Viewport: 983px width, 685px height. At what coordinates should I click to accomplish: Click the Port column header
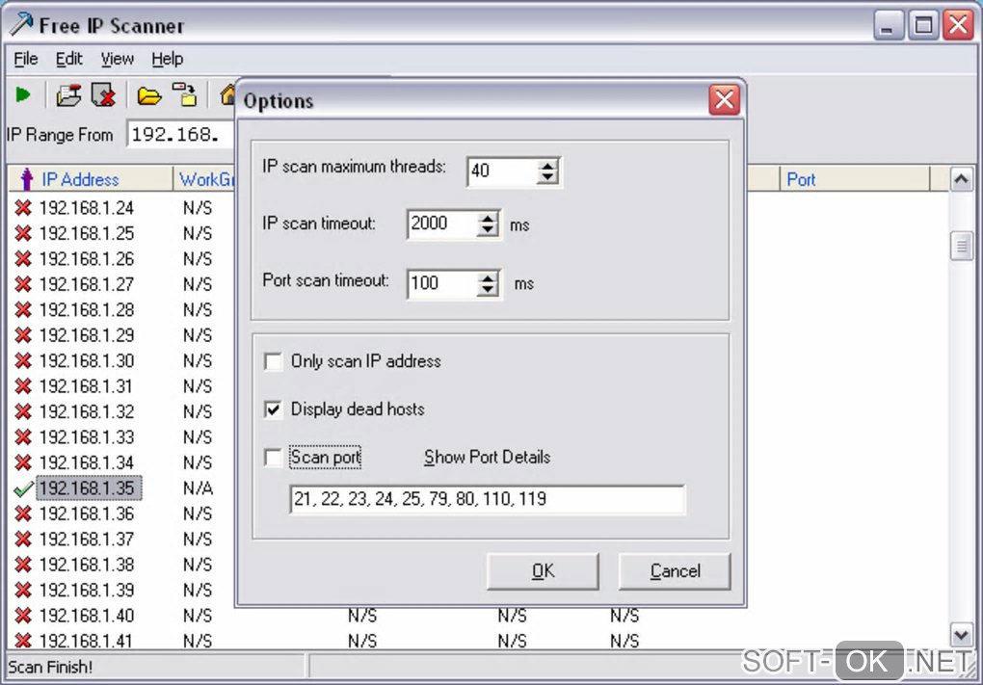tap(855, 179)
